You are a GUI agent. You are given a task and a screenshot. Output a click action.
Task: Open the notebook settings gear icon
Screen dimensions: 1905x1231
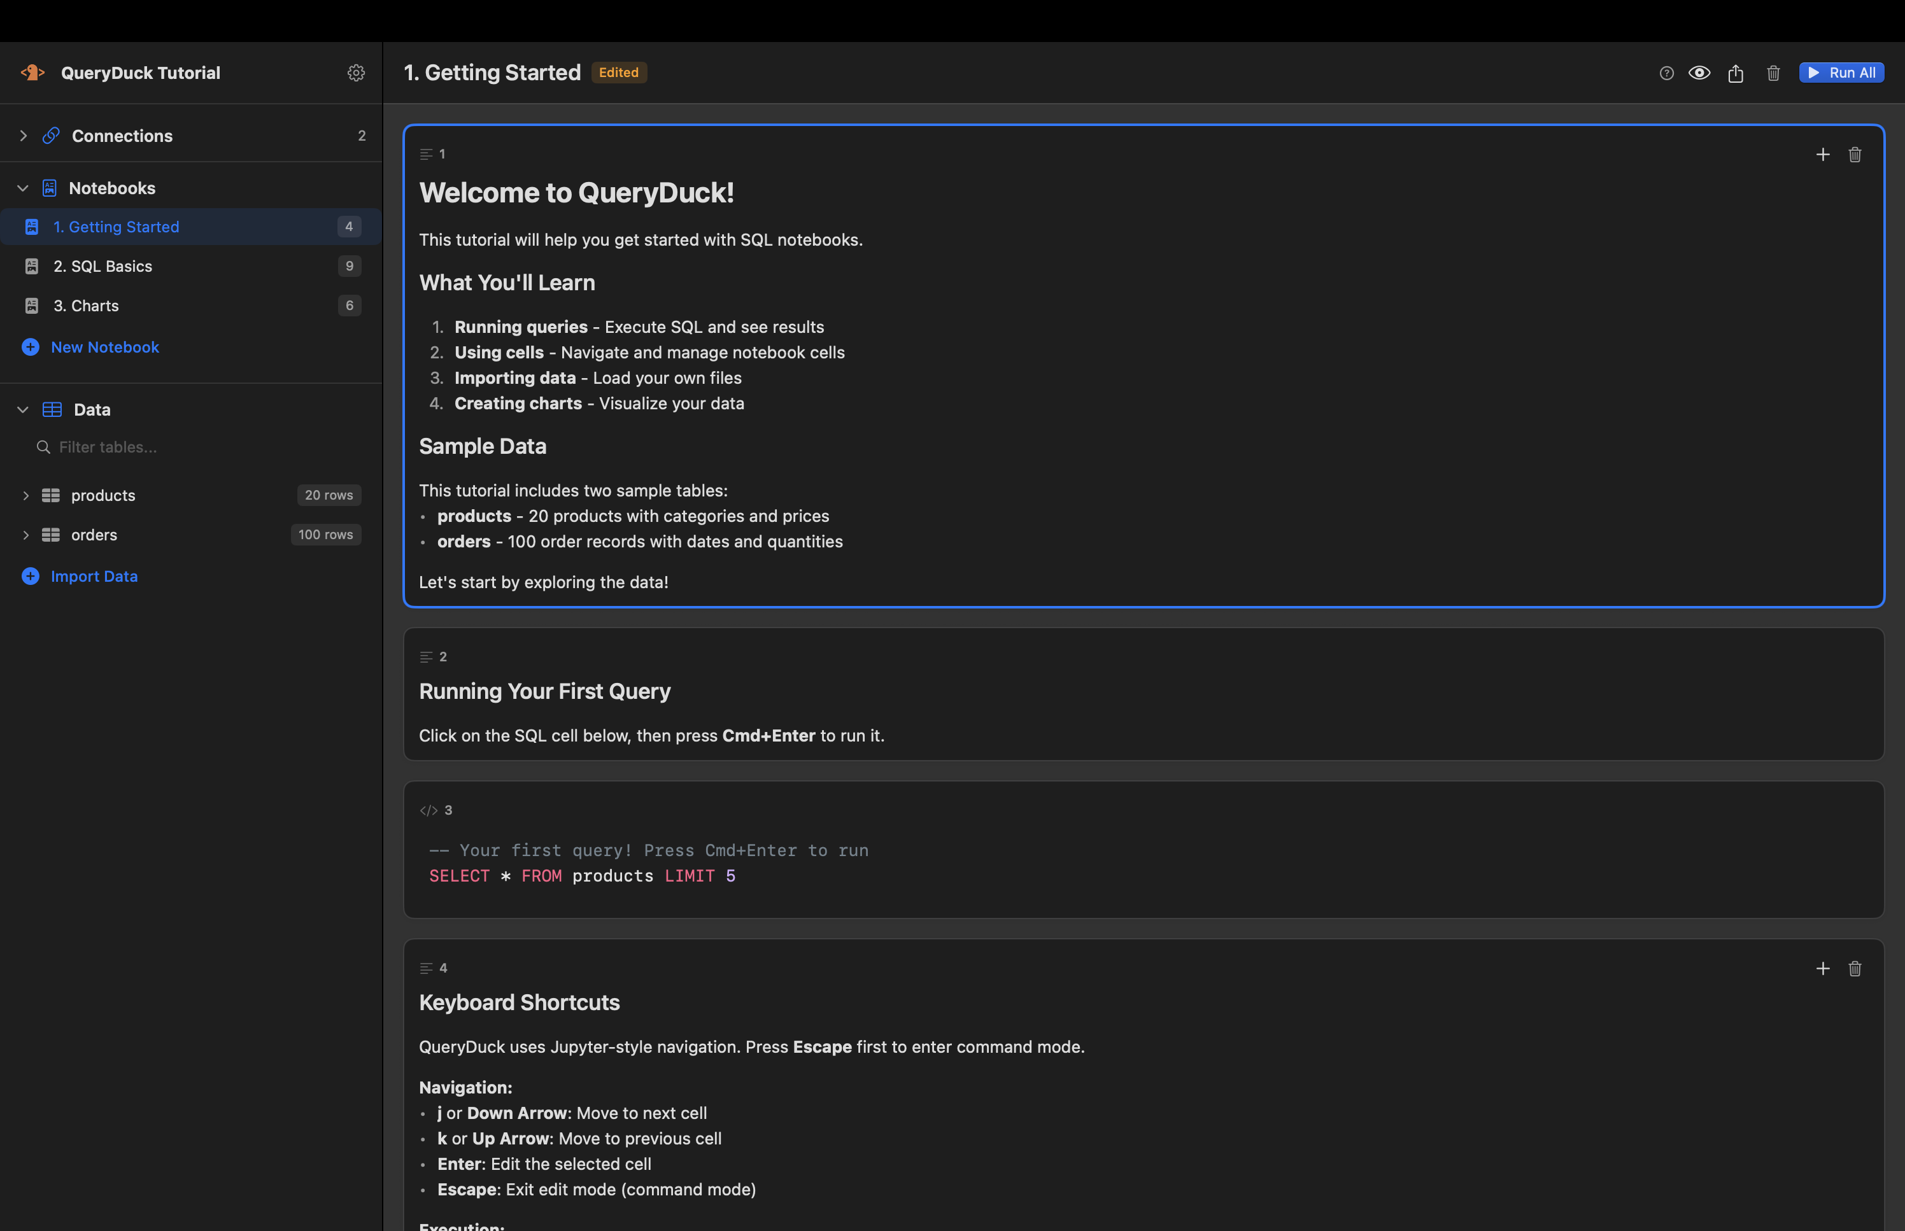coord(357,73)
